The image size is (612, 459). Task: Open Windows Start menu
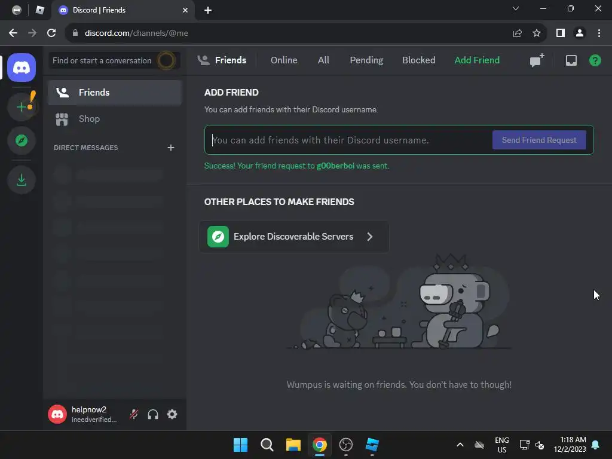(240, 445)
